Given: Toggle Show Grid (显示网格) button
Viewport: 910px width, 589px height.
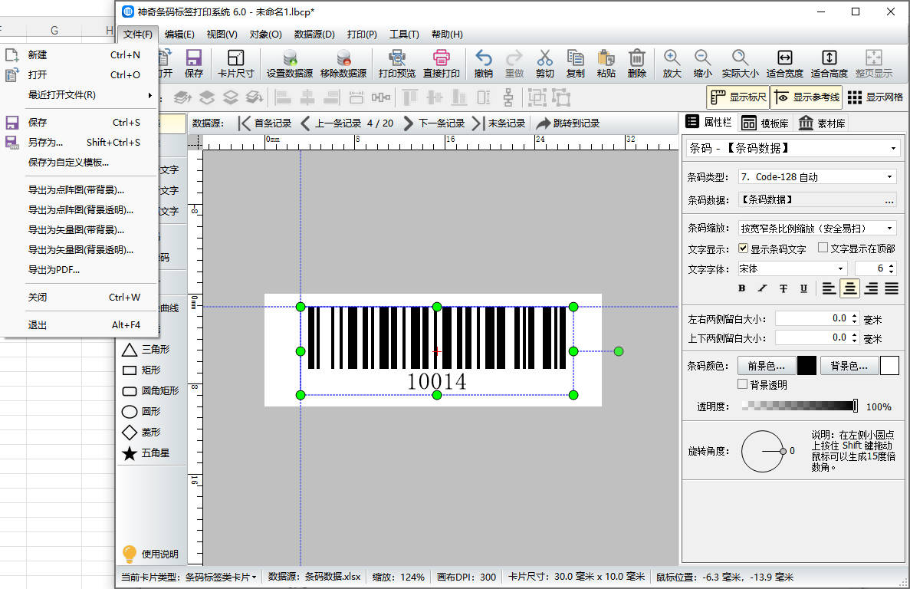Looking at the screenshot, I should (x=875, y=97).
